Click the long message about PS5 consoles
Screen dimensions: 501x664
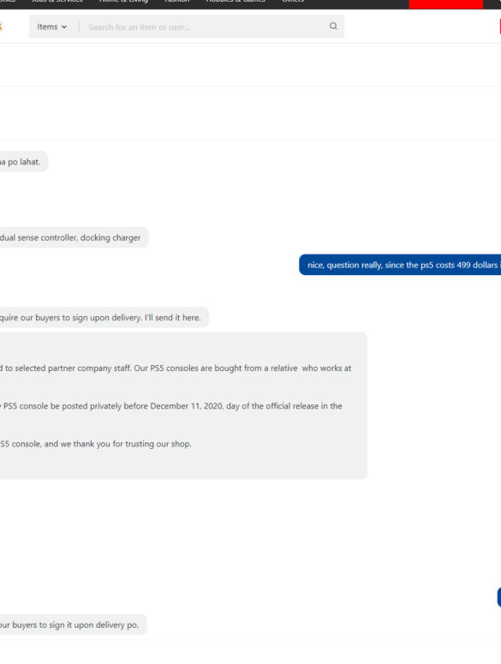[x=183, y=406]
